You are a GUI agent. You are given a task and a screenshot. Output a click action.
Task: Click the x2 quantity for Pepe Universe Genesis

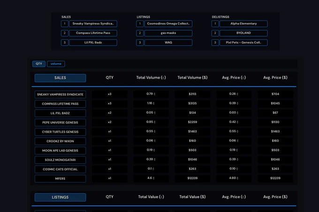(x=109, y=122)
